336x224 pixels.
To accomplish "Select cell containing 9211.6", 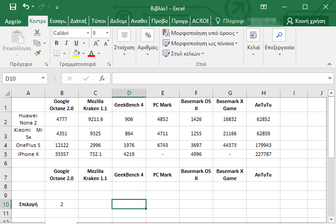I will pyautogui.click(x=95, y=119).
